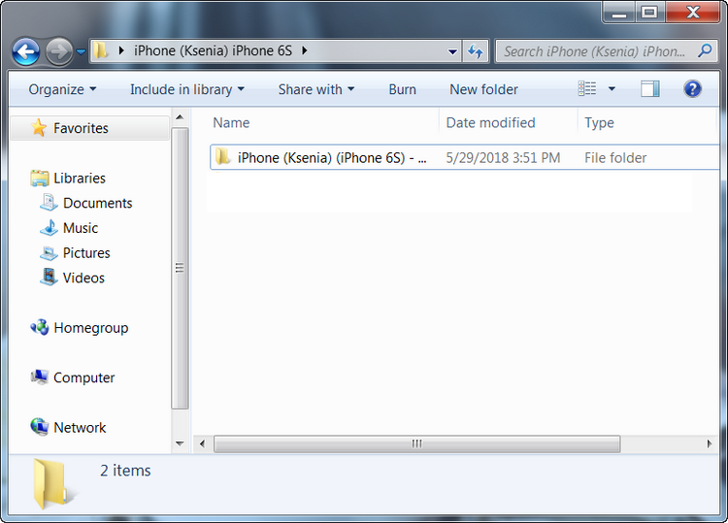The width and height of the screenshot is (728, 523).
Task: Click folder icon of iPhone (Ksenia) row
Action: [223, 157]
